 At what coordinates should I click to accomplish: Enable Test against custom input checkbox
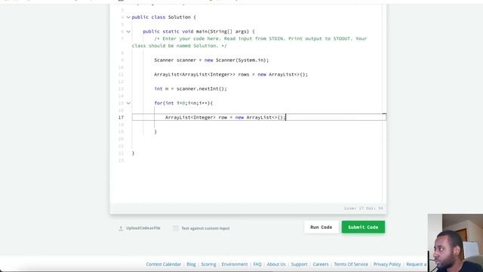(176, 228)
